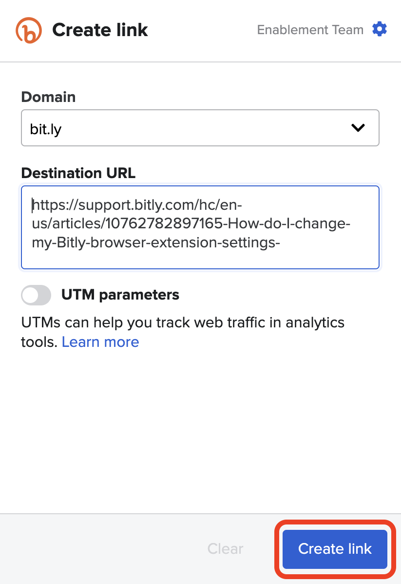Screen dimensions: 401x584
Task: Click the Enablement Team group name
Action: [310, 30]
